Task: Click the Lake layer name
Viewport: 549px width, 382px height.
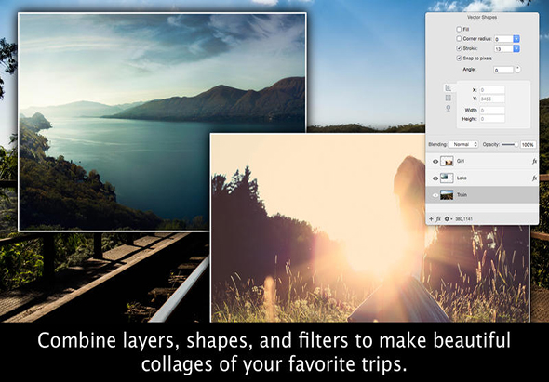Action: [x=462, y=178]
